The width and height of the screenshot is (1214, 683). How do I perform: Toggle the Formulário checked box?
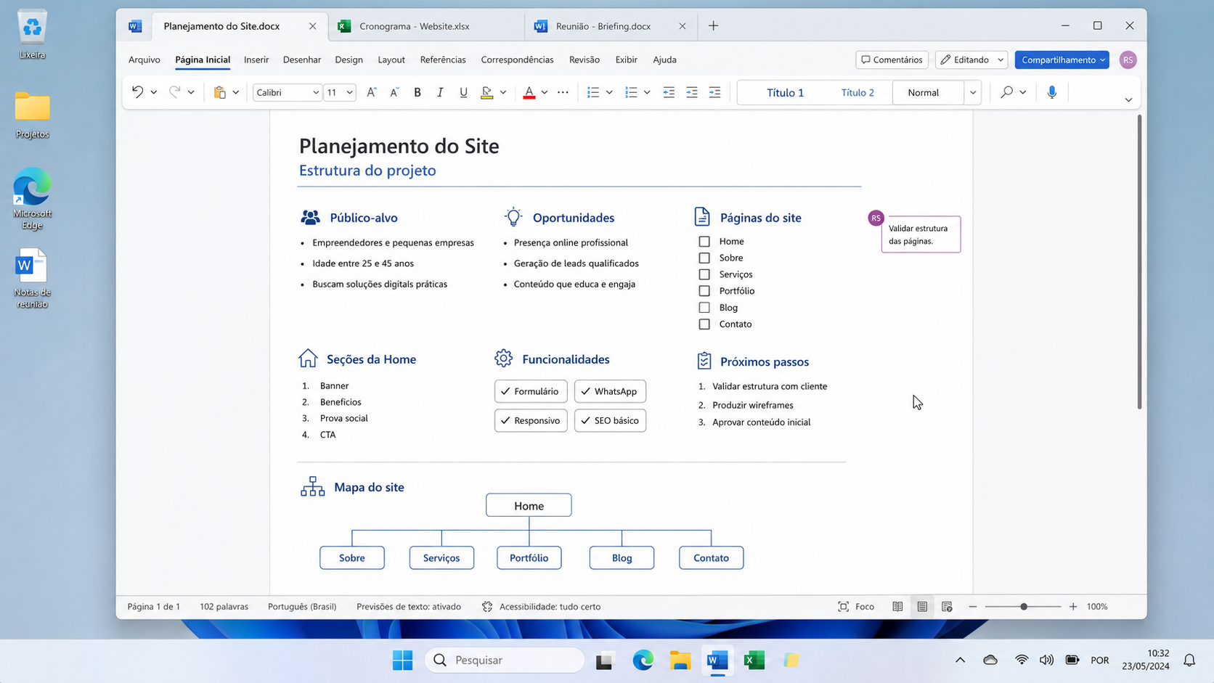pyautogui.click(x=531, y=391)
